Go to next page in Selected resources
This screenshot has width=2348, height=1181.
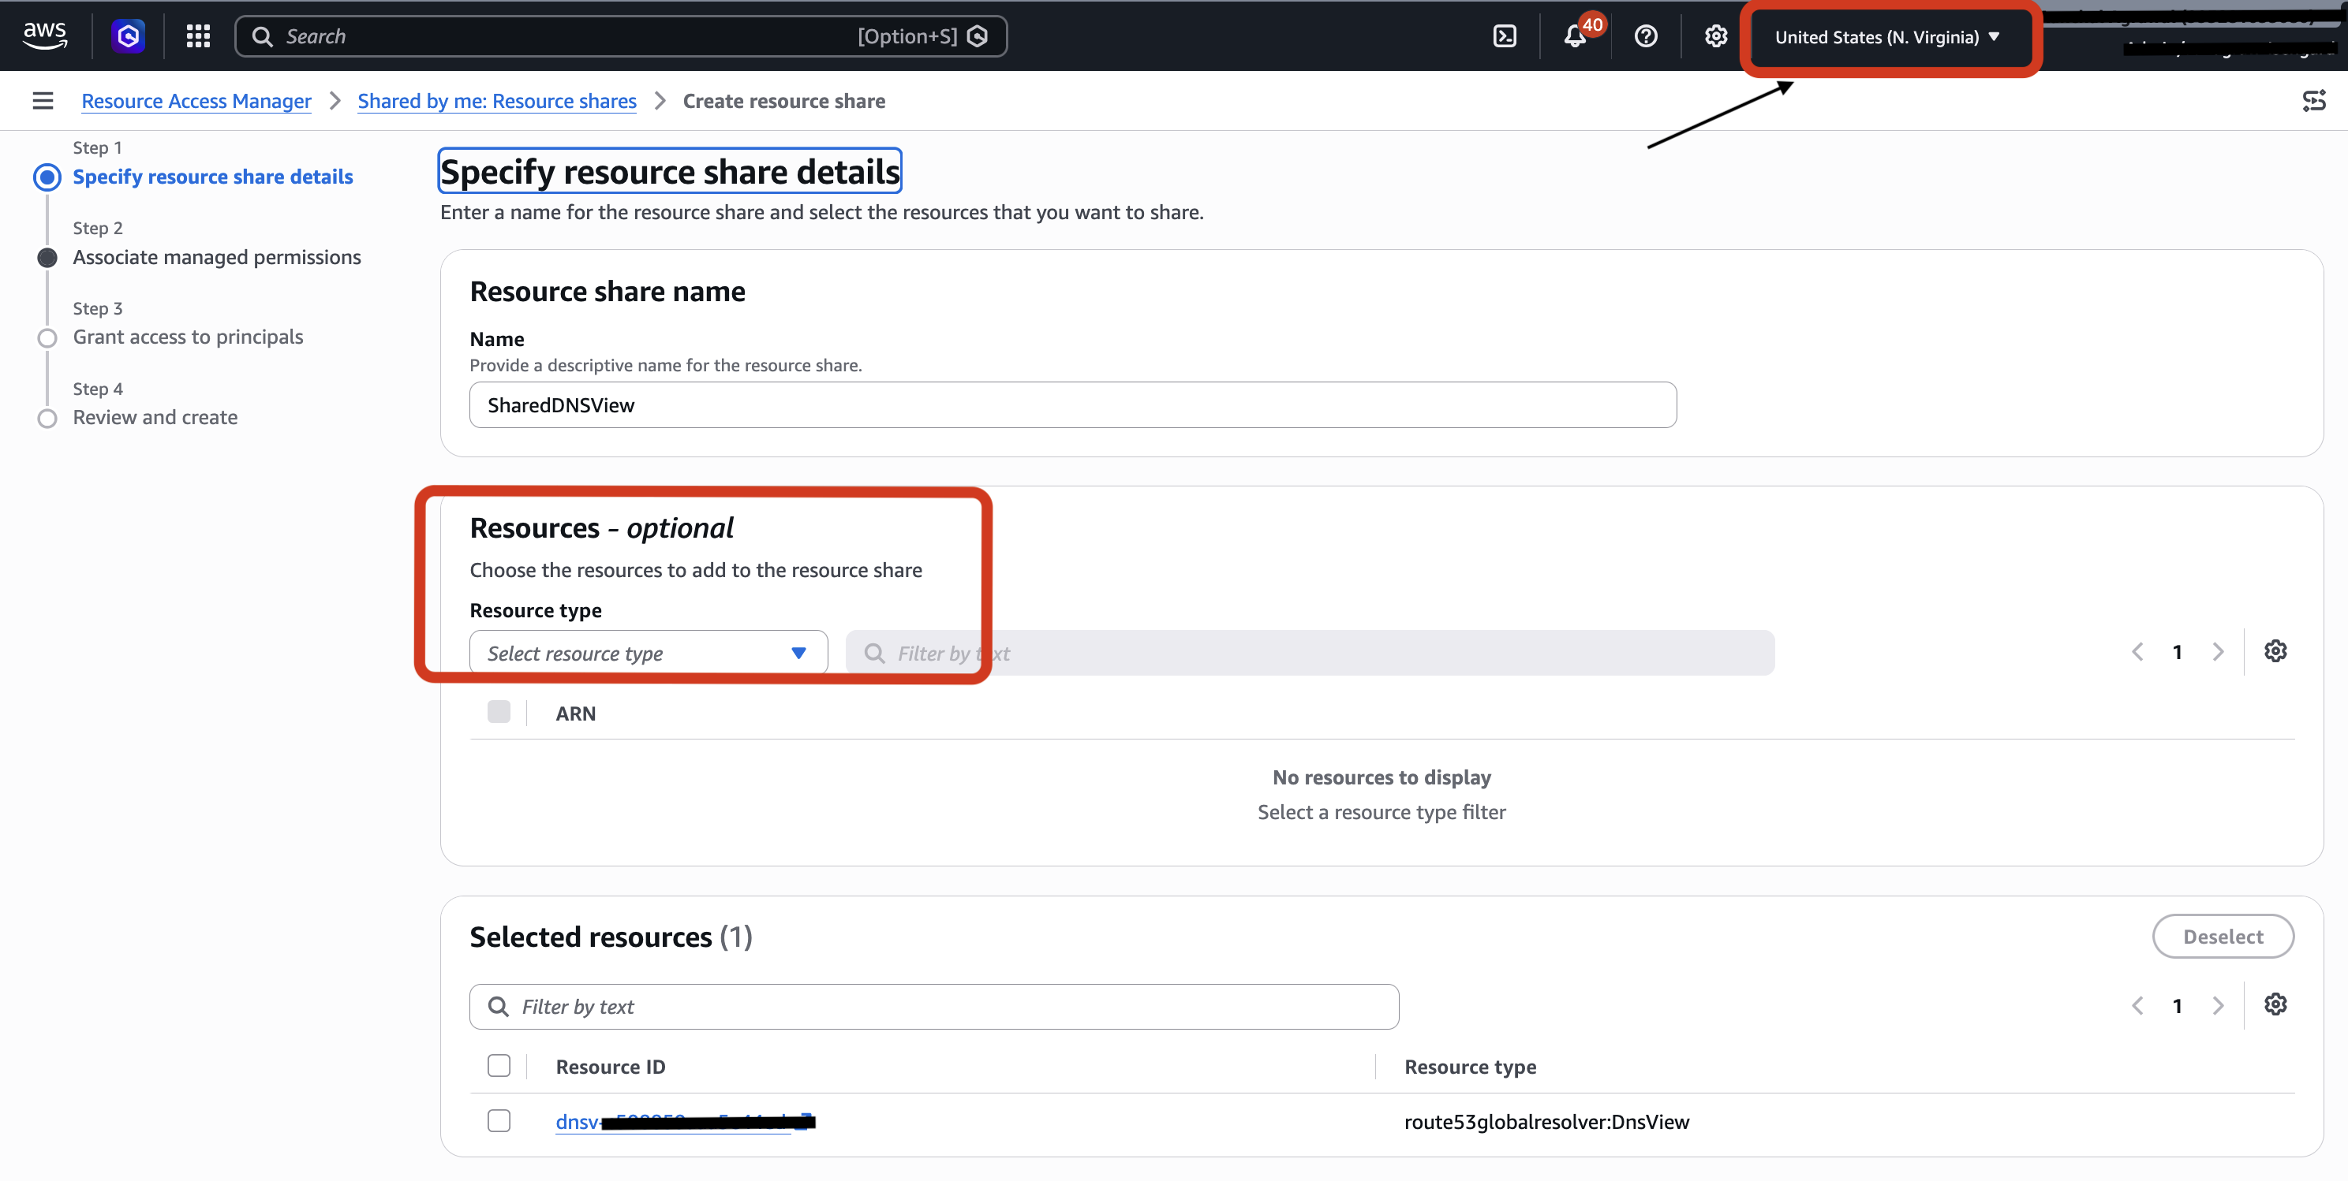2218,1006
